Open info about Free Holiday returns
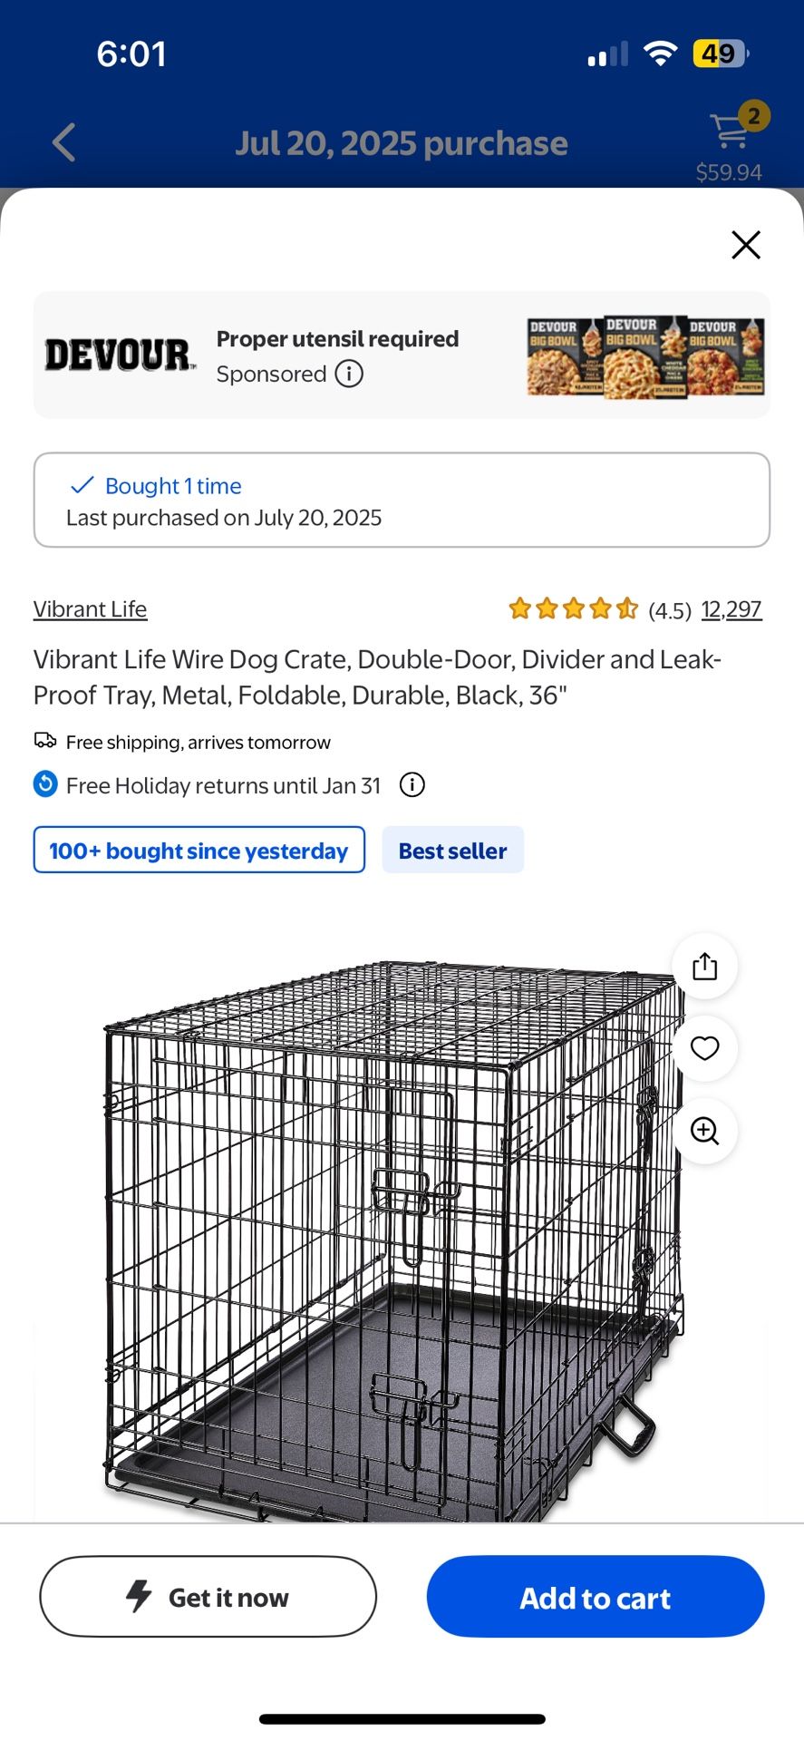The height and width of the screenshot is (1741, 804). [x=411, y=784]
